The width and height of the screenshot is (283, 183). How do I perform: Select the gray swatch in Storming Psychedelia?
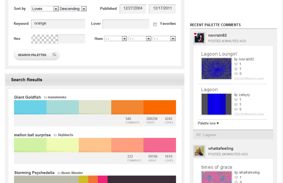46,179
